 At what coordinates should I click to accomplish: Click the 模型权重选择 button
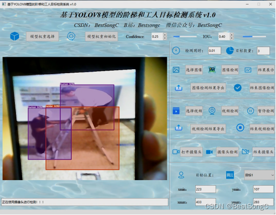42,36
